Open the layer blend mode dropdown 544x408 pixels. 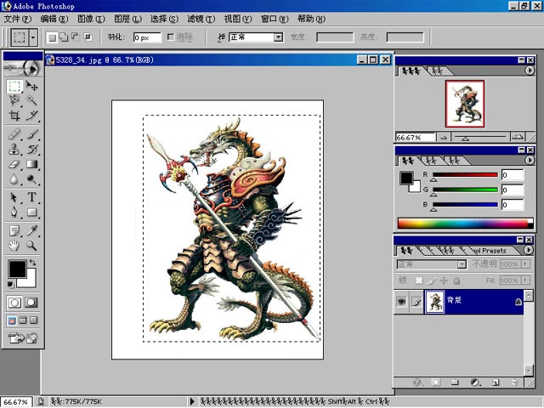click(x=431, y=264)
